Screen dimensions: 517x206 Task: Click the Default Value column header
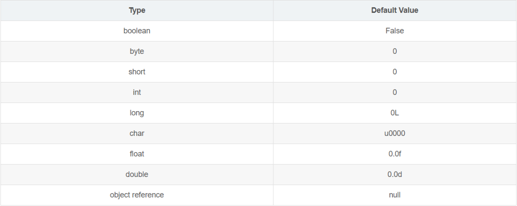pos(394,10)
